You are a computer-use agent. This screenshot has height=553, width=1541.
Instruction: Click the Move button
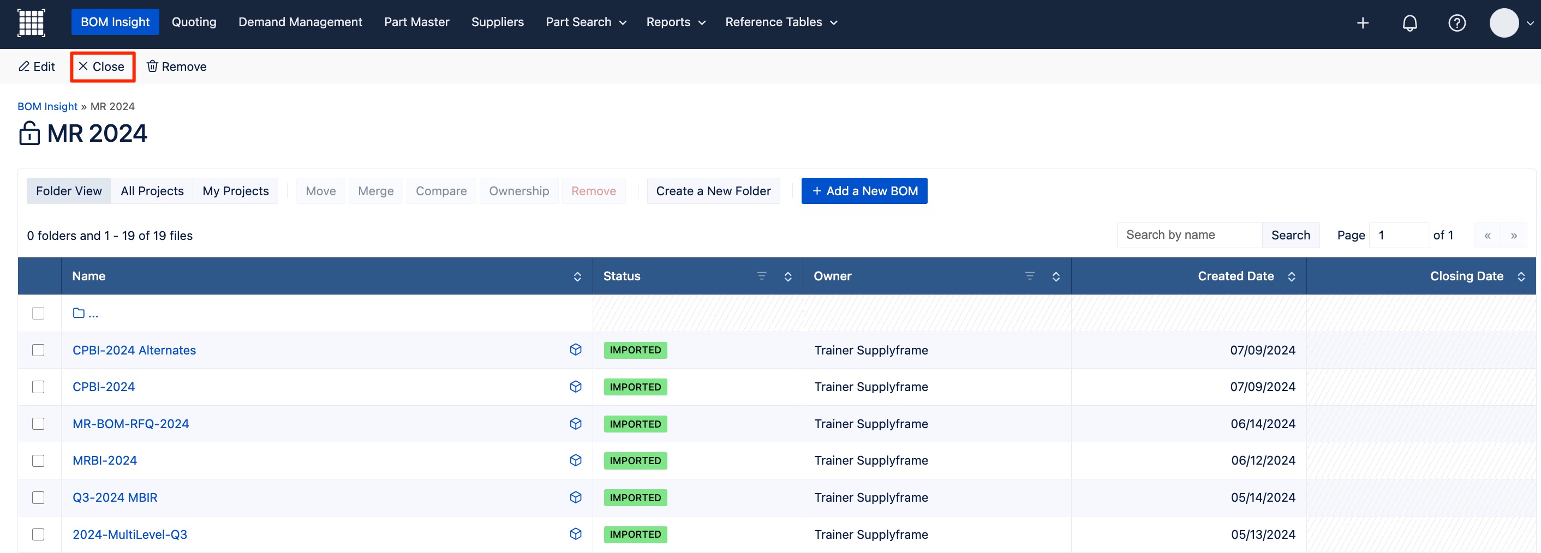(321, 191)
